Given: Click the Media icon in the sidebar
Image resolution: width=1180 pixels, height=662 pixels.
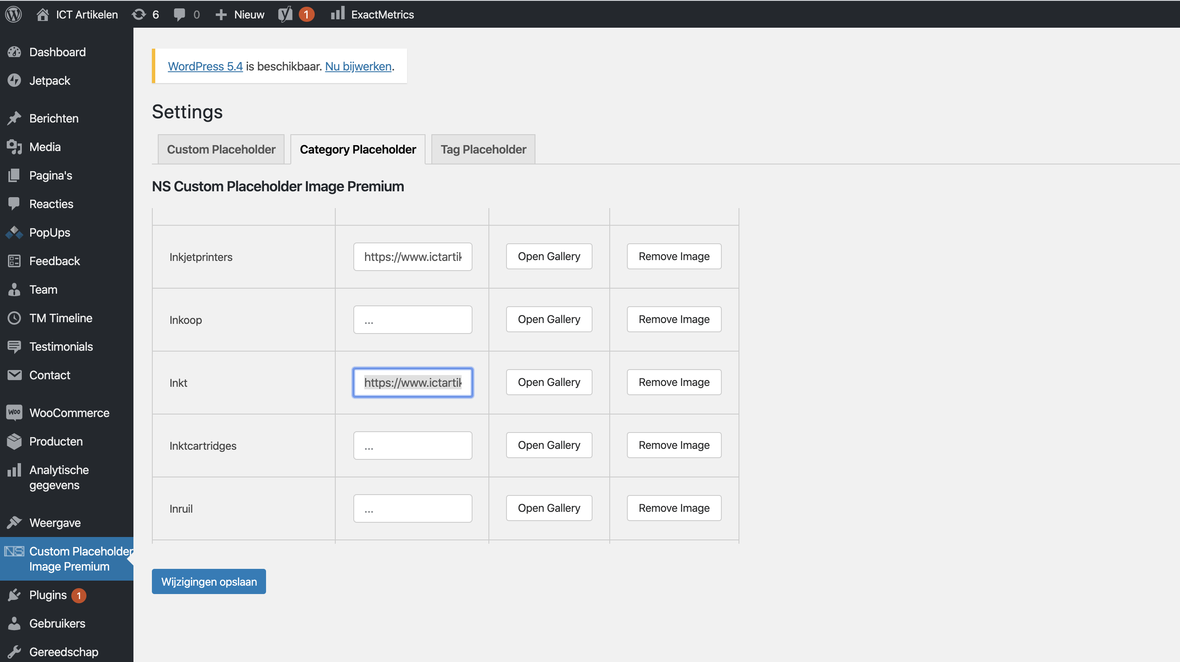Looking at the screenshot, I should click(14, 147).
